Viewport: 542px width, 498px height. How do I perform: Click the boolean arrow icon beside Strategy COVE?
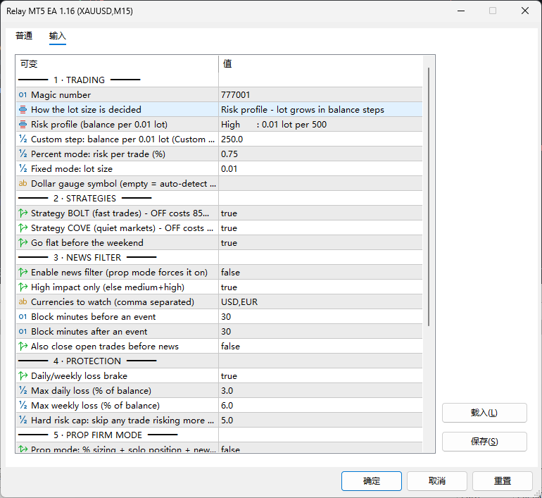pyautogui.click(x=23, y=228)
